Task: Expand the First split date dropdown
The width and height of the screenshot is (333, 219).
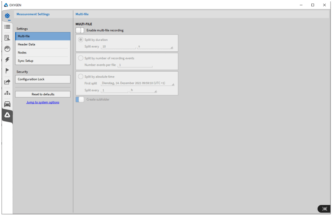Action: pyautogui.click(x=137, y=83)
